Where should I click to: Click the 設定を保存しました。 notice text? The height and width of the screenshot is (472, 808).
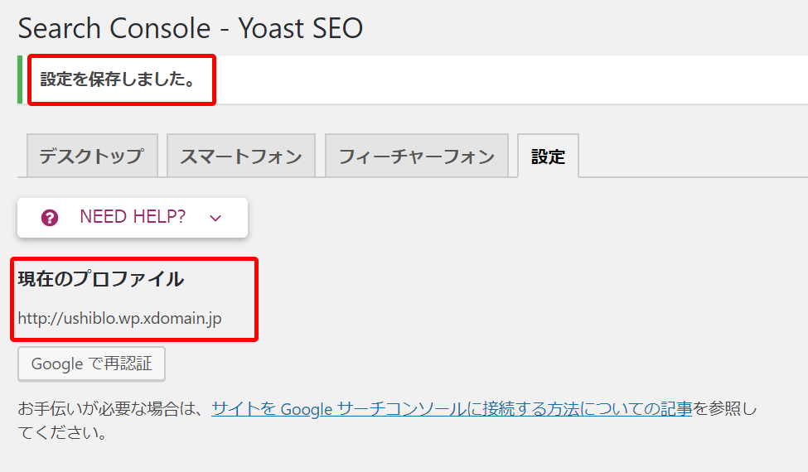pos(119,79)
